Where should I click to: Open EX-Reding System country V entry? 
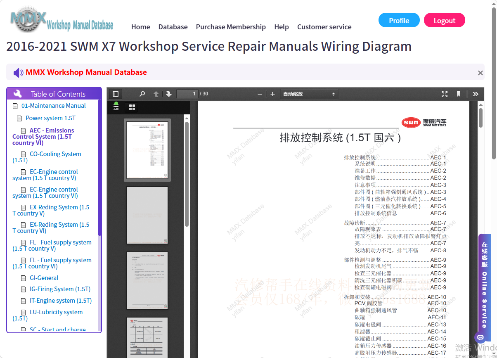coord(51,210)
